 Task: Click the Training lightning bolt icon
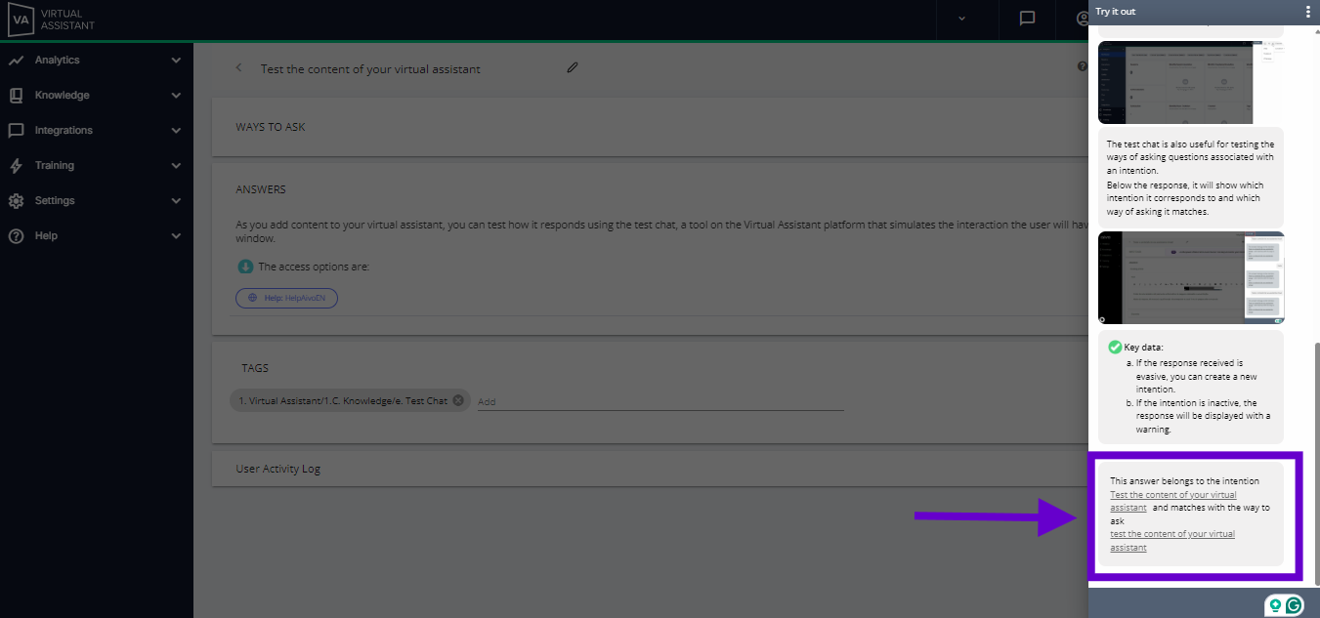pos(16,166)
